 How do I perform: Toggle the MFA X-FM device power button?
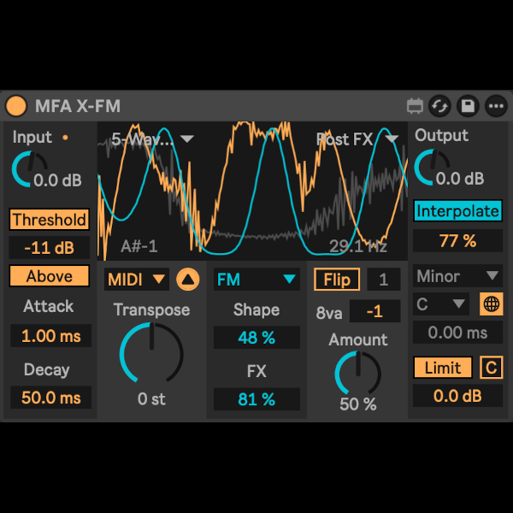point(16,106)
